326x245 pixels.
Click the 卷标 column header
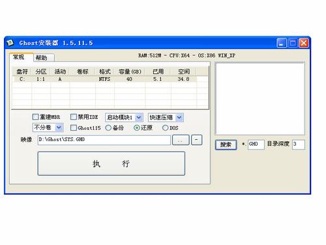[x=83, y=71]
